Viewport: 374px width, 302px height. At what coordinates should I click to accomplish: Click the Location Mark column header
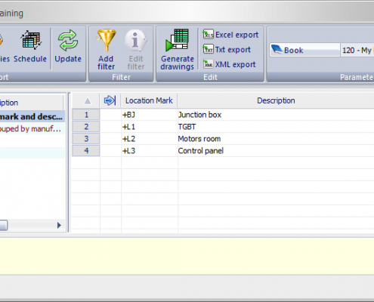tap(149, 100)
